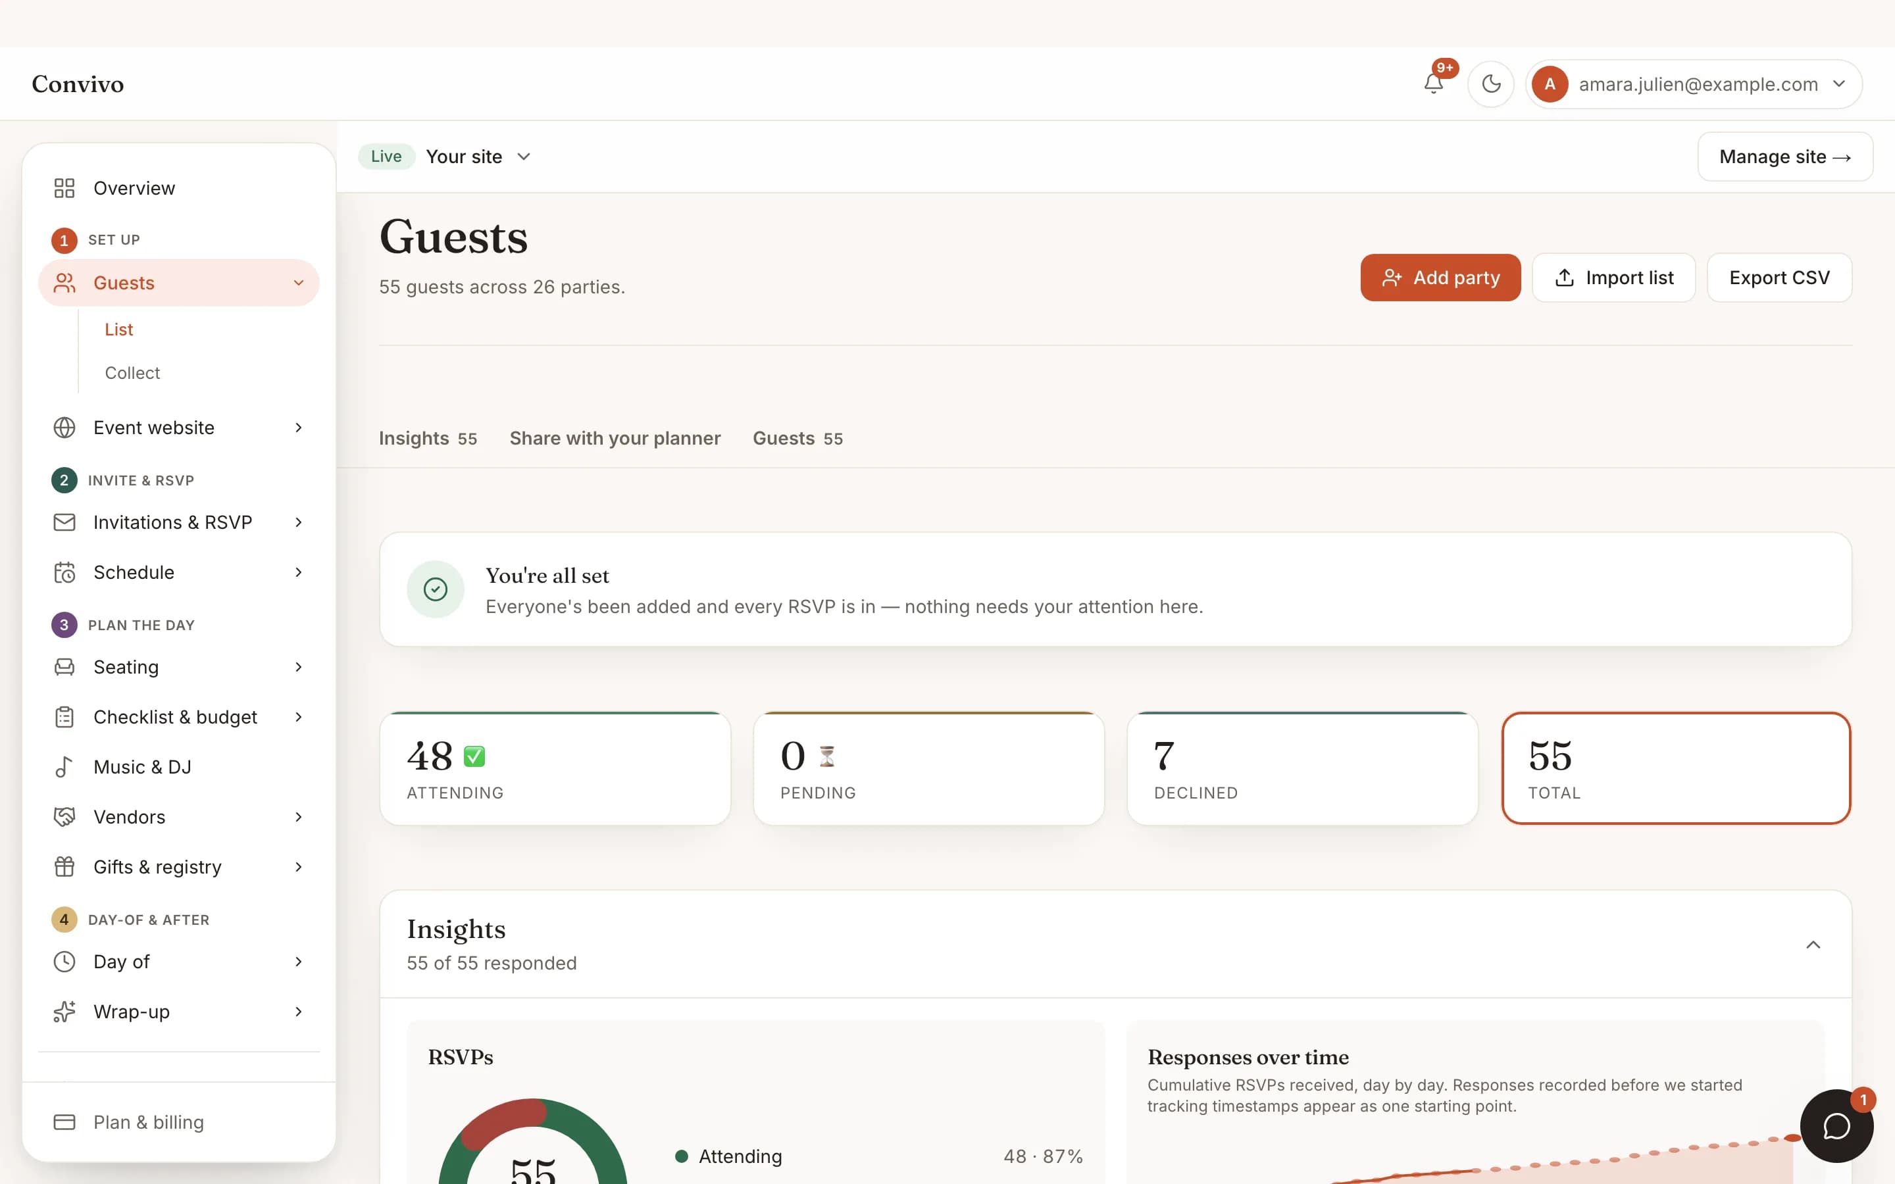Click the Guests people icon in sidebar
This screenshot has width=1895, height=1184.
tap(64, 283)
